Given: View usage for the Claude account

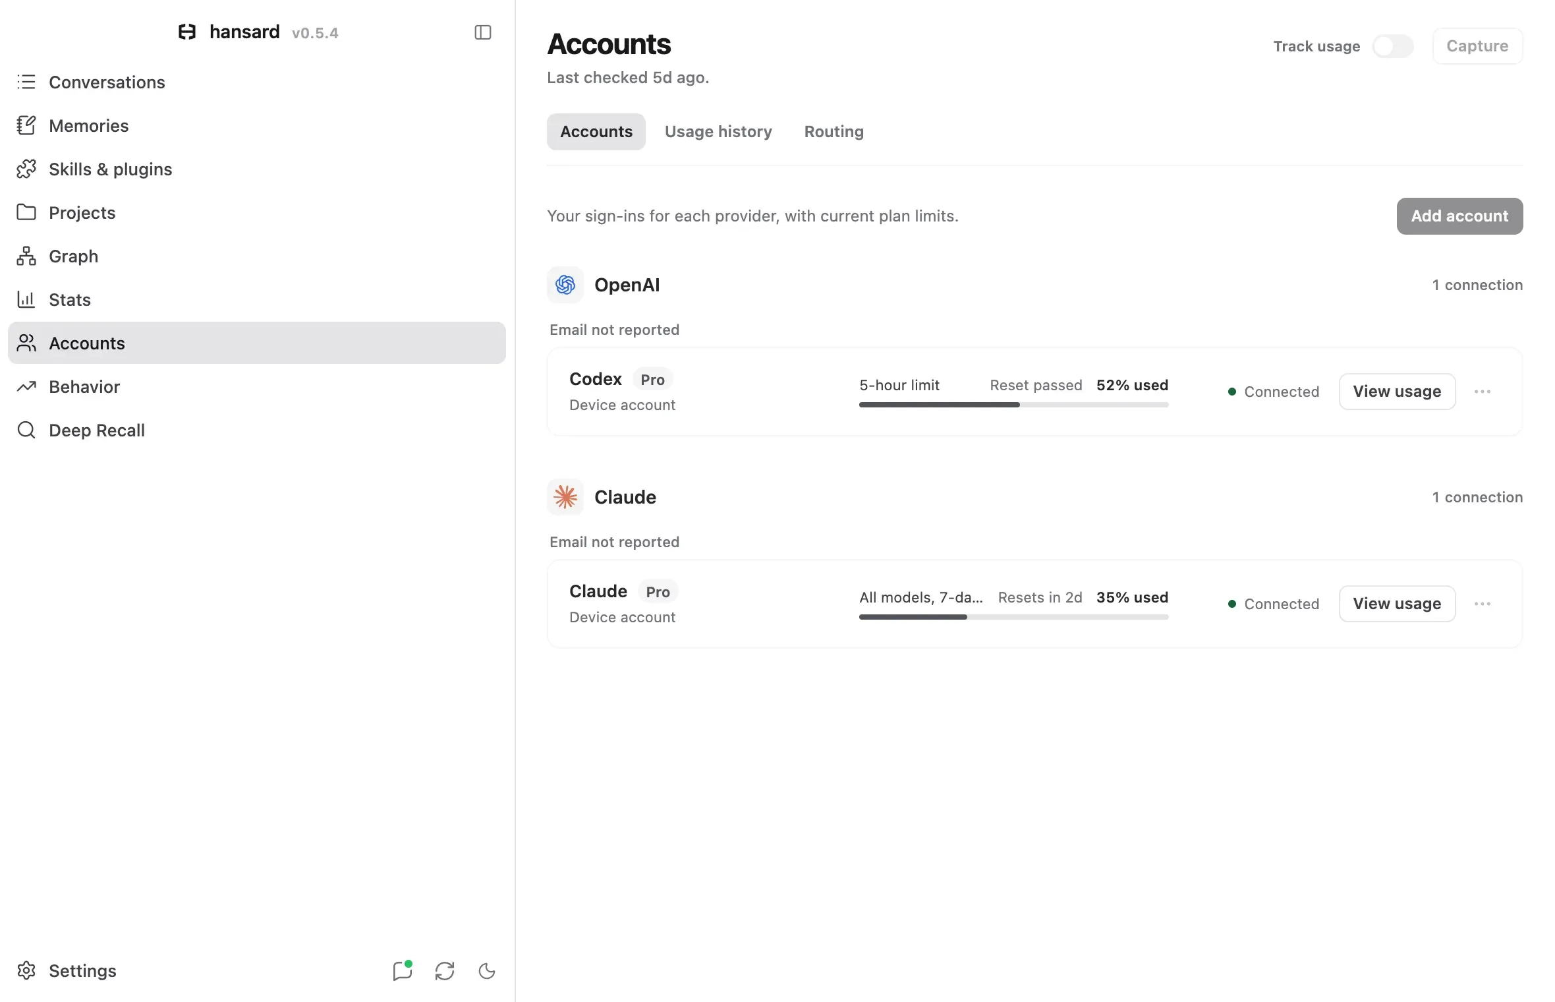Looking at the screenshot, I should (x=1397, y=604).
